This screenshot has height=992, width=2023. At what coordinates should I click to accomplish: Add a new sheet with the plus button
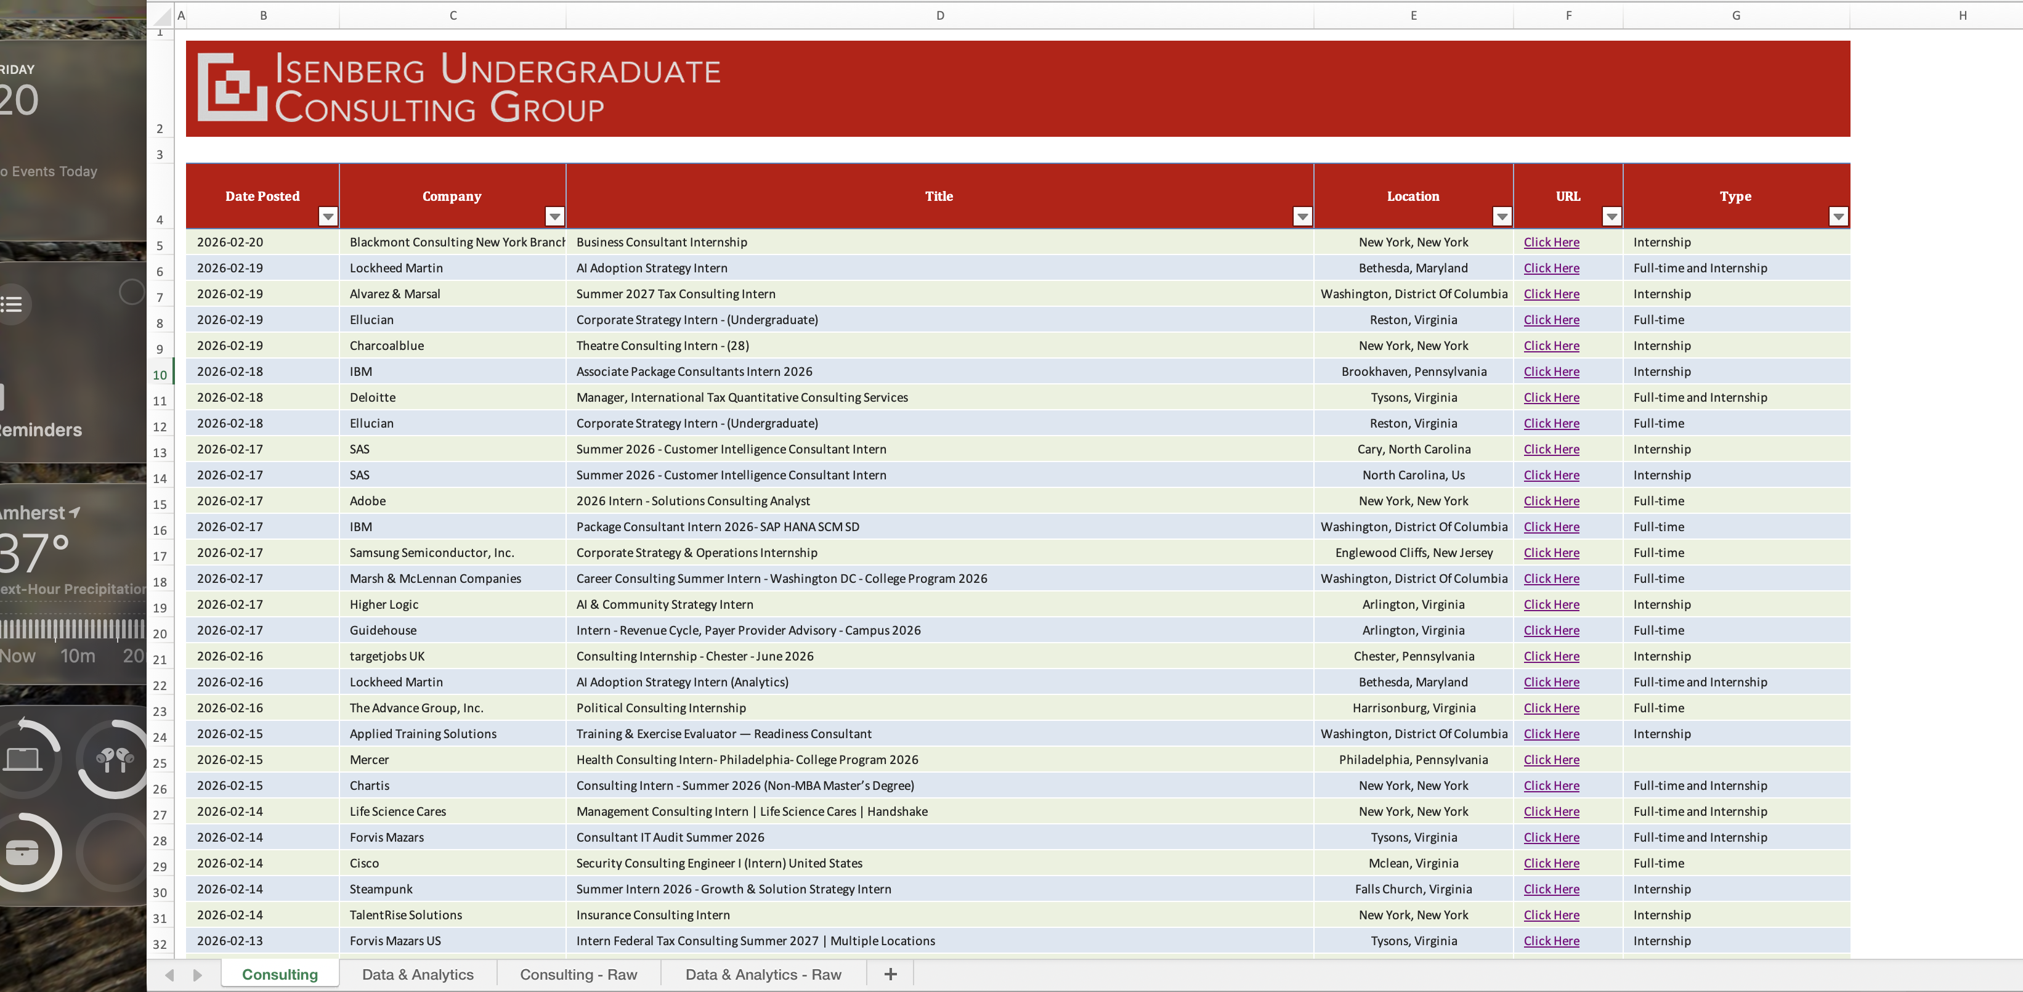click(x=890, y=974)
